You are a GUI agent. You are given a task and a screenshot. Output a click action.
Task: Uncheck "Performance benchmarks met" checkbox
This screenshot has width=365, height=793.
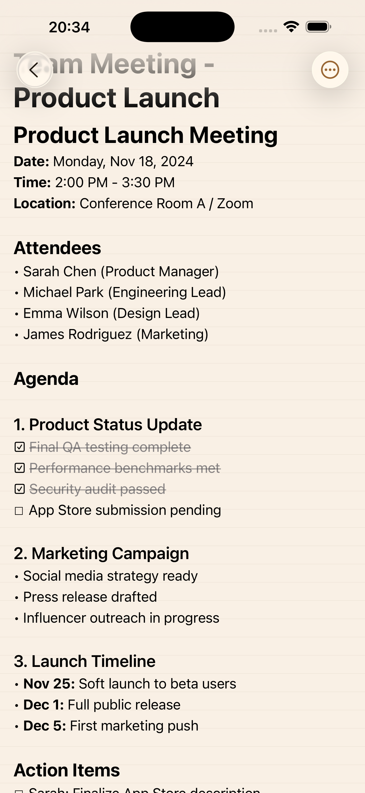coord(20,468)
